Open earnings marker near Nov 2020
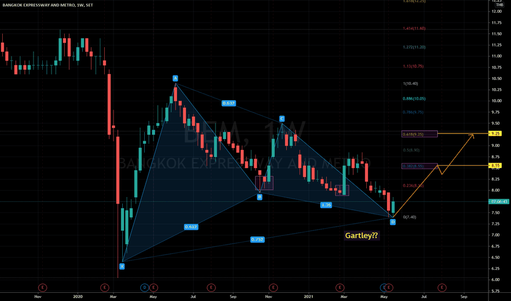 (x=273, y=287)
